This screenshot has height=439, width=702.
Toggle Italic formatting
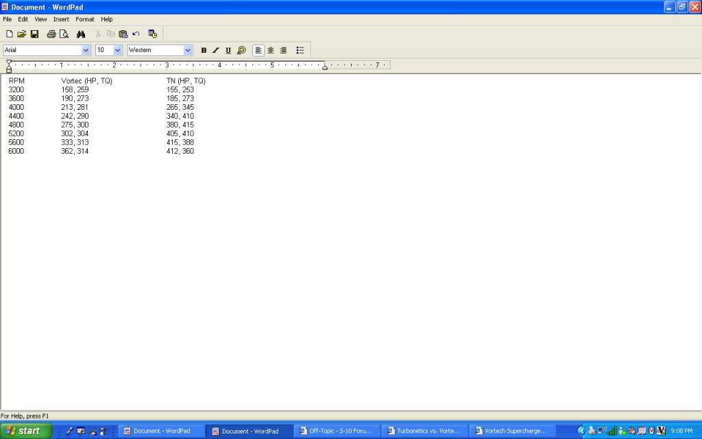tap(216, 50)
